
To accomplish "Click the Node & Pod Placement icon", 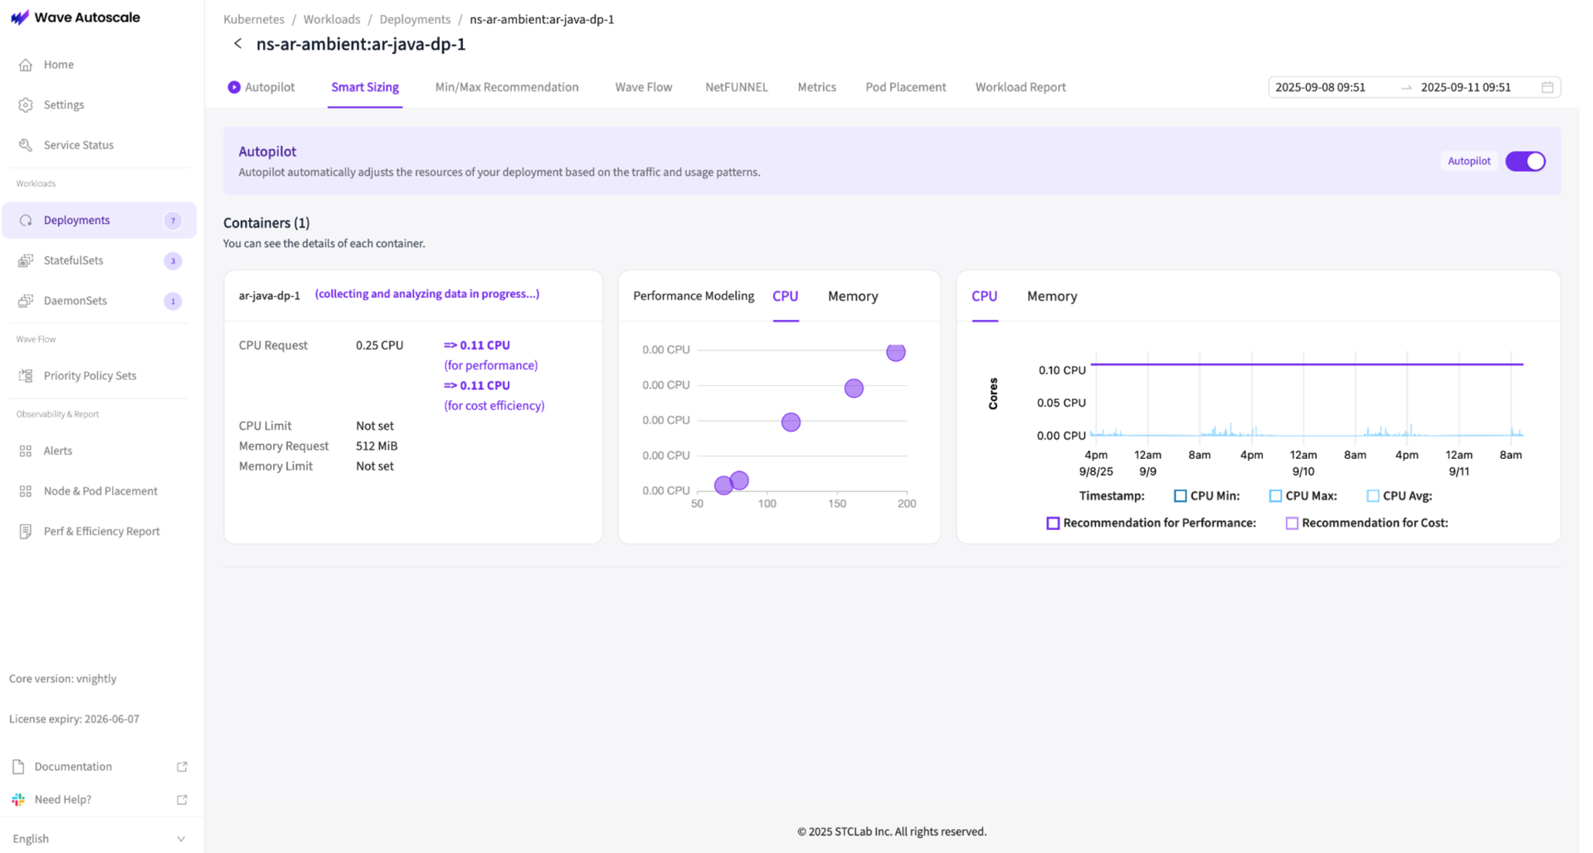I will [26, 491].
